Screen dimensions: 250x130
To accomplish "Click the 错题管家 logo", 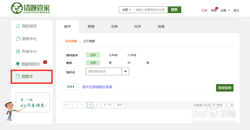I will pos(30,8).
